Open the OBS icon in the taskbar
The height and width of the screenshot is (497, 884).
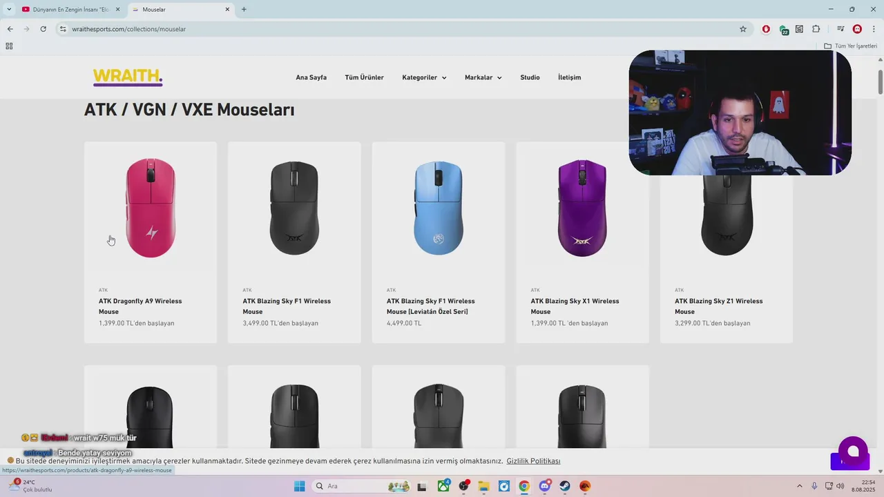pyautogui.click(x=463, y=486)
